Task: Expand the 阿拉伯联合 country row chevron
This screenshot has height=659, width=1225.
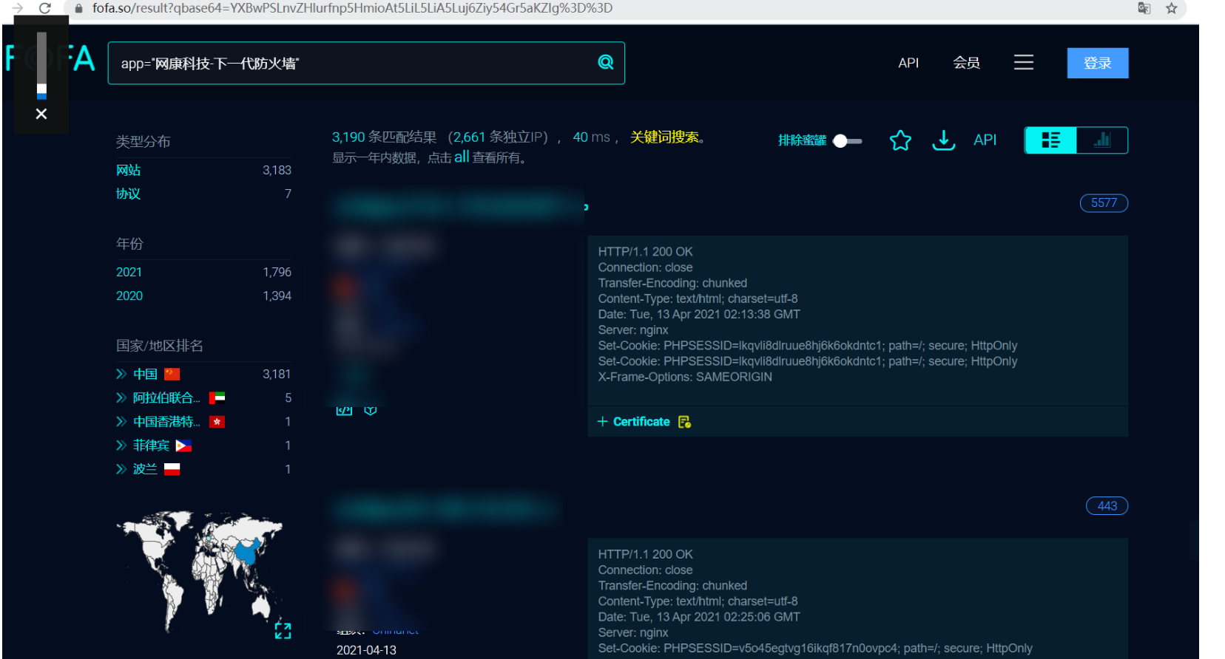Action: tap(121, 398)
